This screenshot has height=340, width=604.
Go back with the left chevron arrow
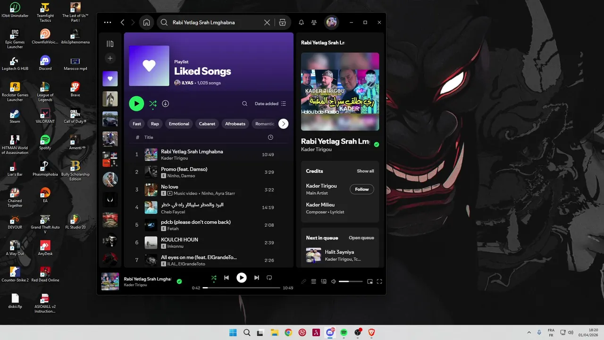pyautogui.click(x=122, y=22)
